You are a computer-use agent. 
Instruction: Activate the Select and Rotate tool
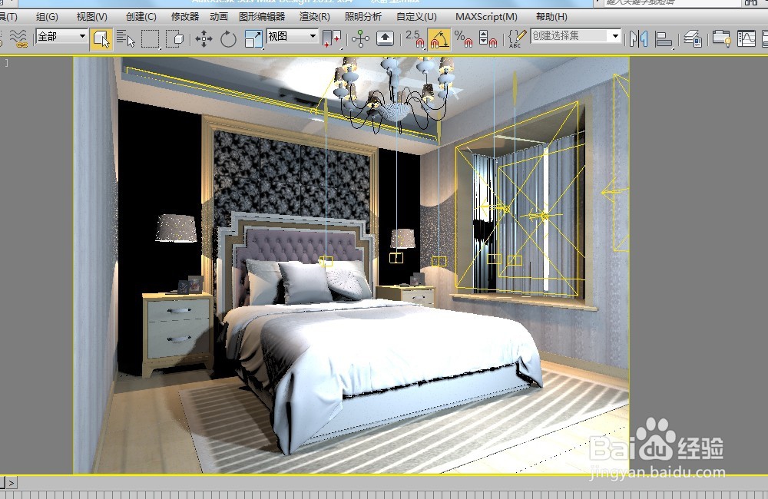pyautogui.click(x=228, y=38)
